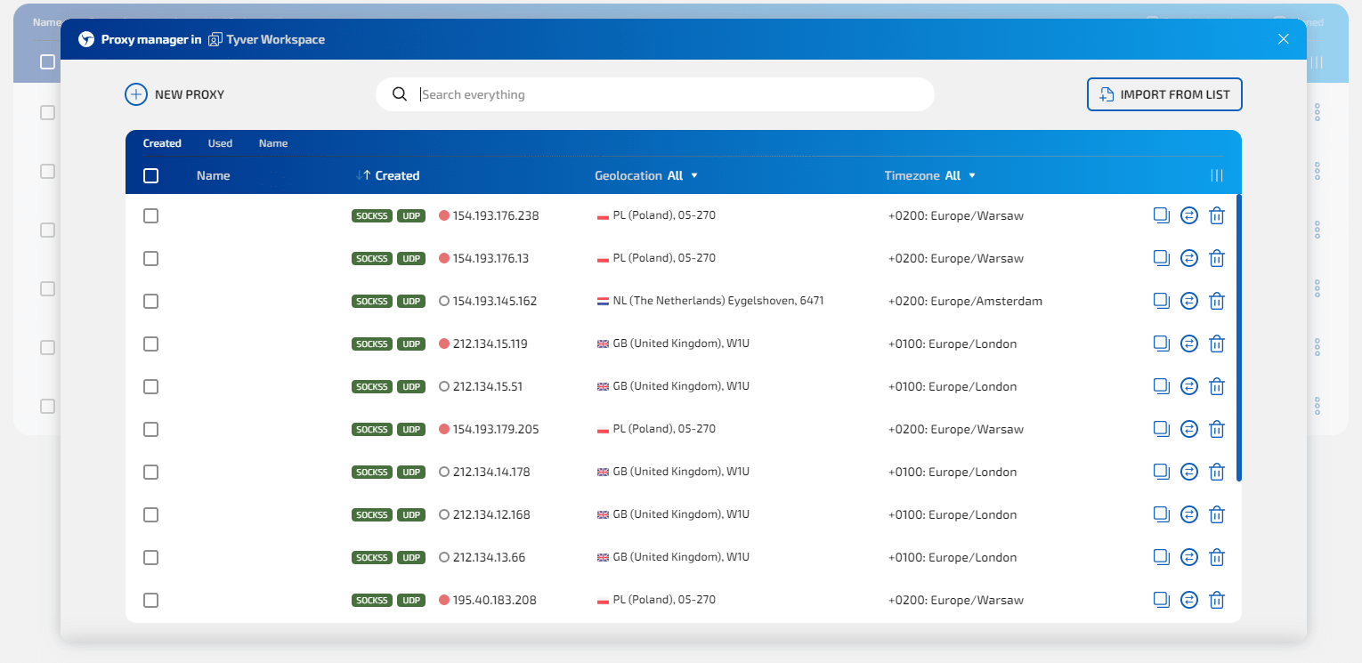
Task: Copy the 195.40.183.208 proxy
Action: click(x=1161, y=600)
